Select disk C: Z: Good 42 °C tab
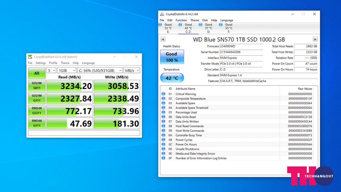 point(188,28)
